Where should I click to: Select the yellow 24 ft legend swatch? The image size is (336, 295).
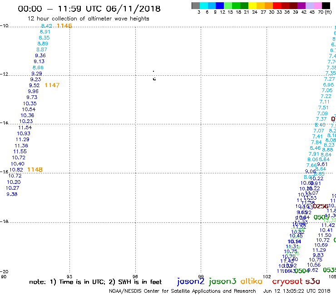[x=252, y=5]
